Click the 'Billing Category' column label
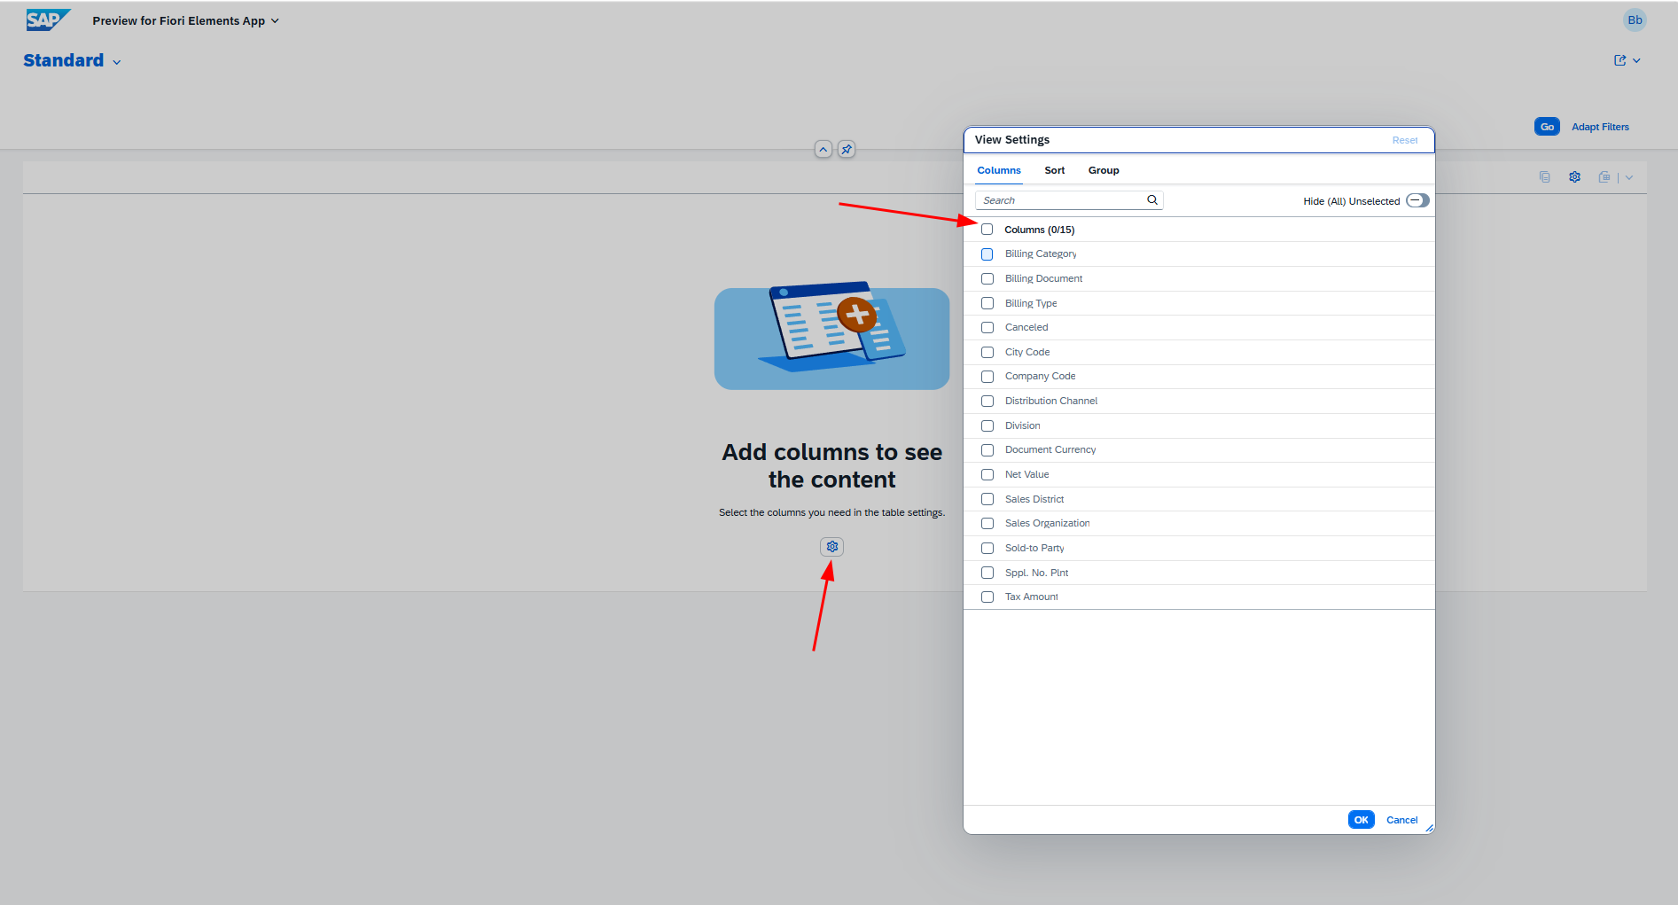Viewport: 1678px width, 905px height. click(x=1041, y=254)
